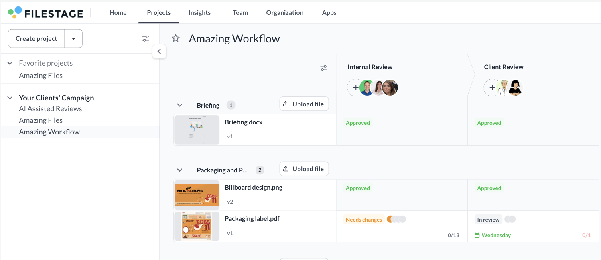Open the file list filter settings icon

coord(324,68)
